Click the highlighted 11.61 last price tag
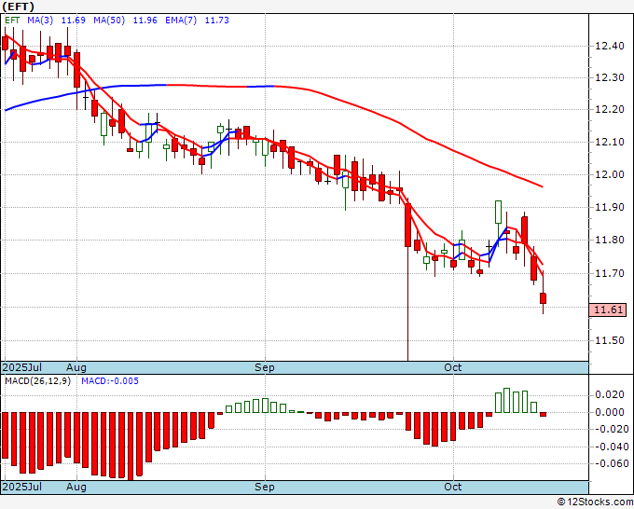 [x=608, y=310]
